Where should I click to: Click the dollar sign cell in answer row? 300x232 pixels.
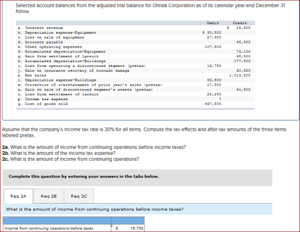pos(117,228)
